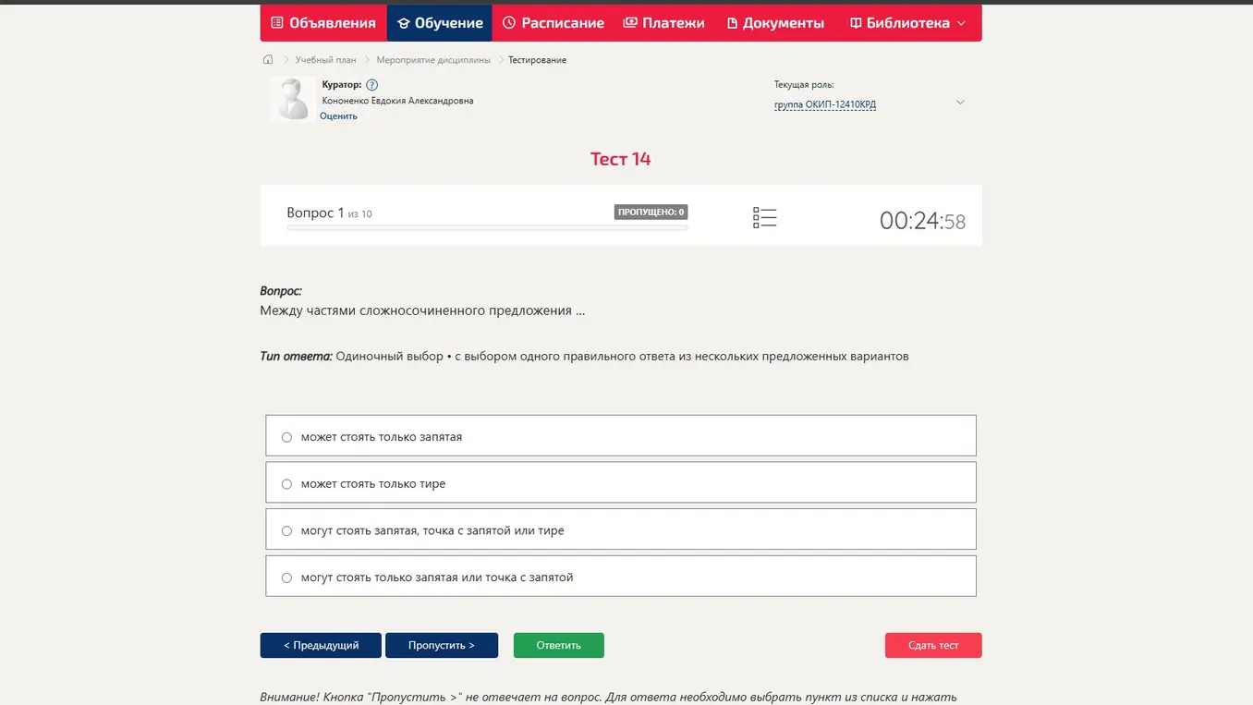Open the question list icon
The image size is (1253, 705).
(x=764, y=218)
